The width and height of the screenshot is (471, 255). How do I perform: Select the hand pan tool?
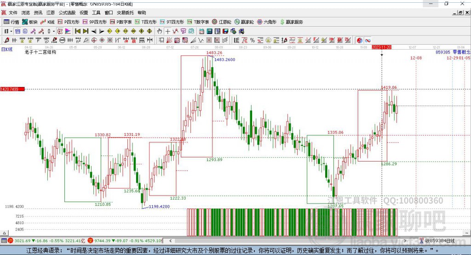point(160,31)
